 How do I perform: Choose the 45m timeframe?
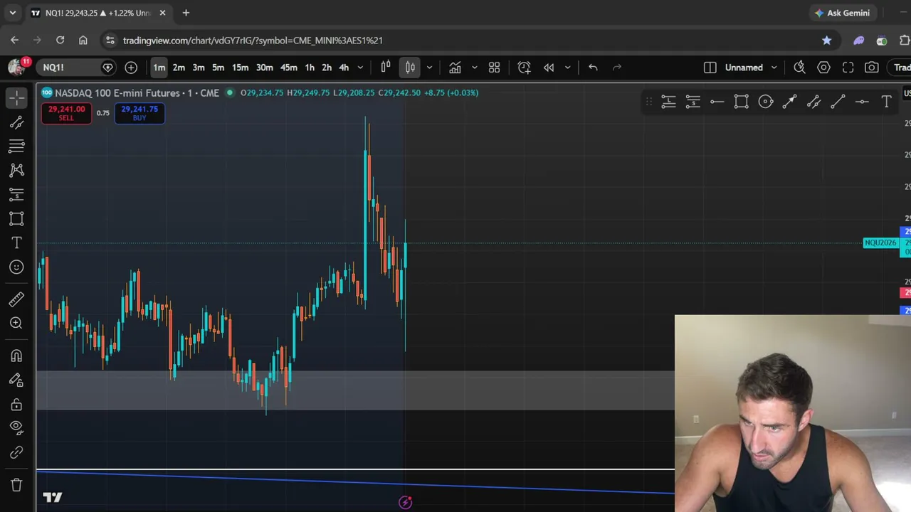tap(289, 68)
